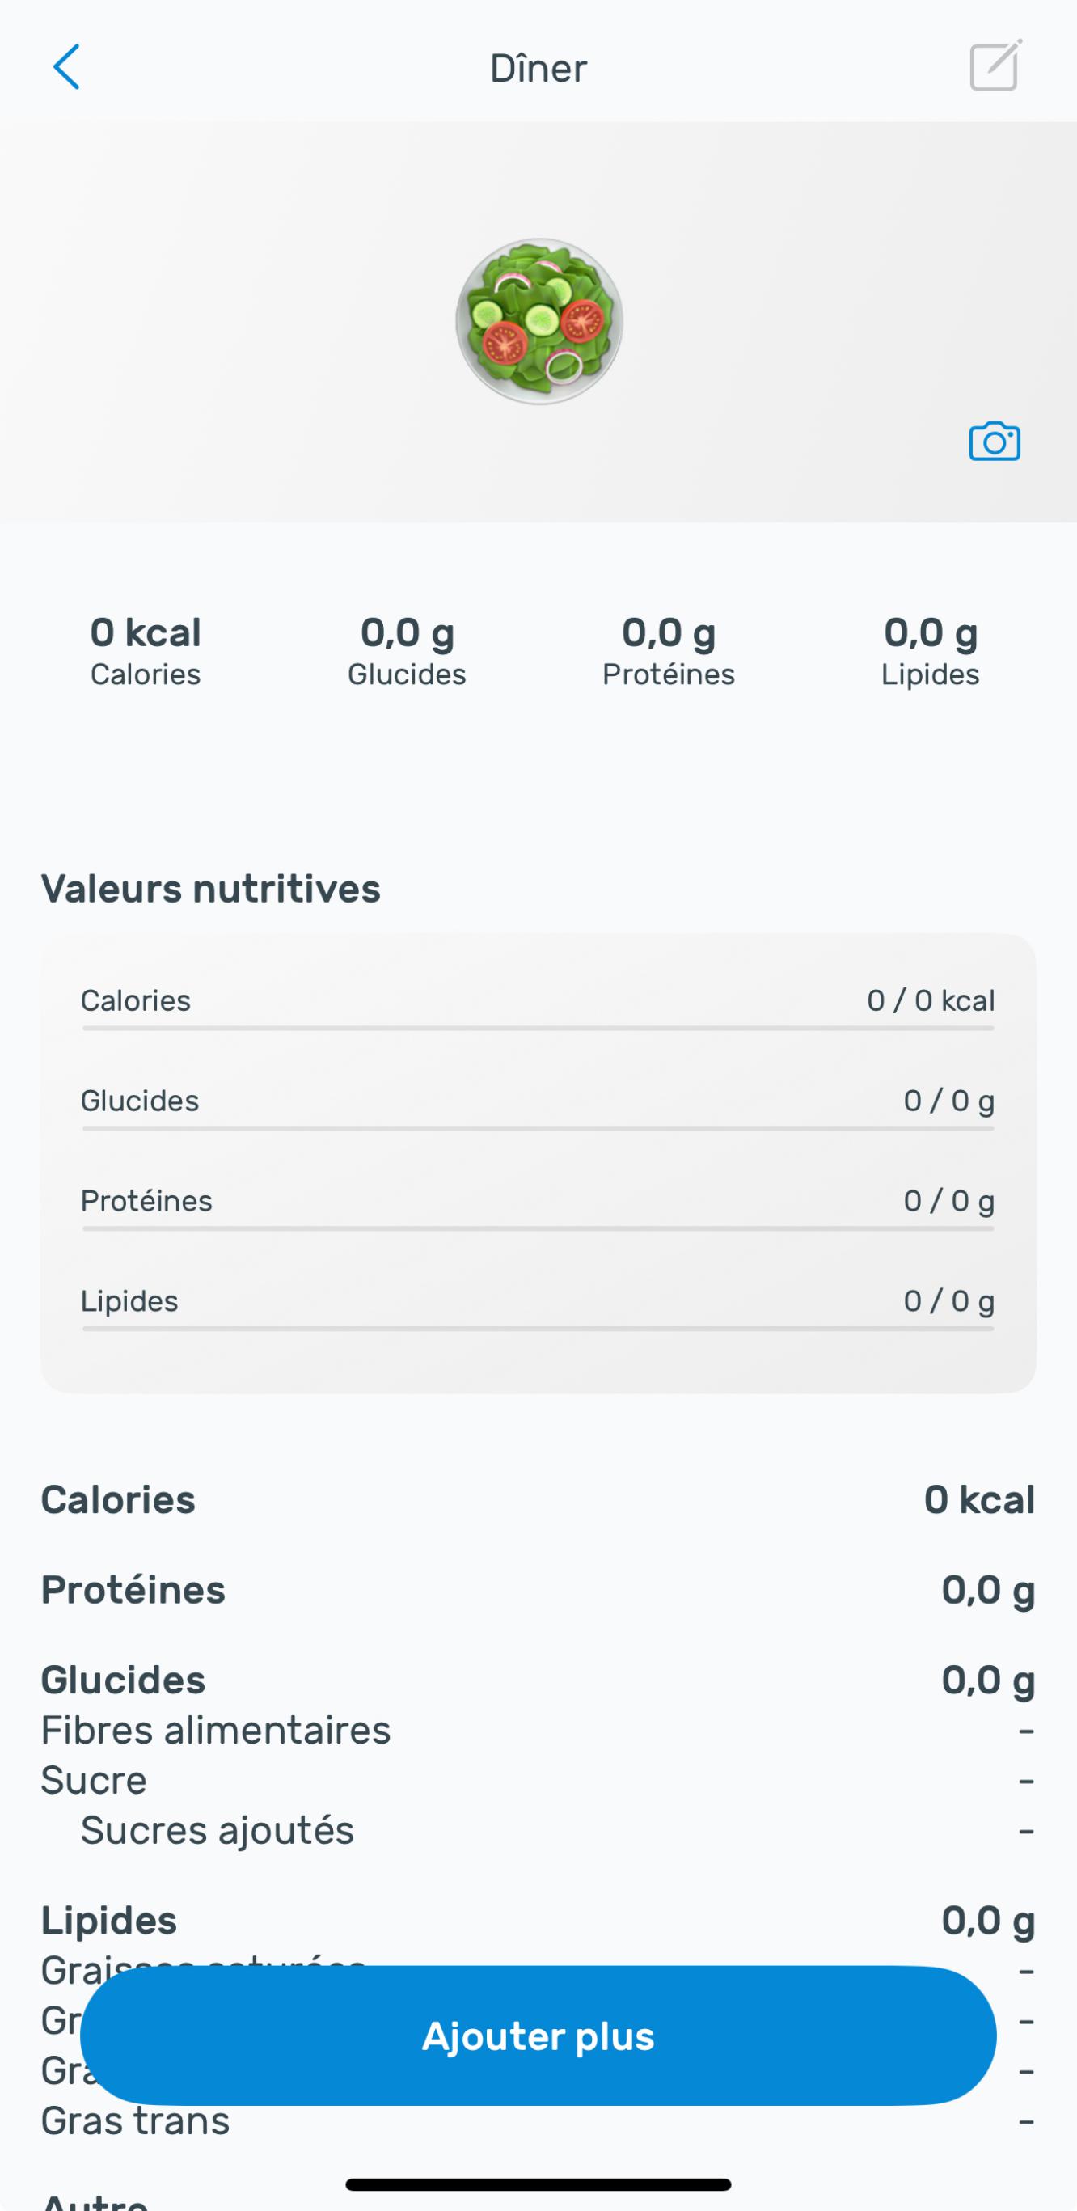The image size is (1077, 2211).
Task: Tap the camera icon to add photo
Action: point(994,442)
